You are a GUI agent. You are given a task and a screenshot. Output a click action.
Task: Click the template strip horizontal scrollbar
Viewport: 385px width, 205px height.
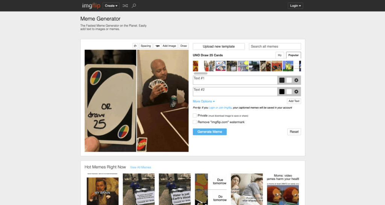click(201, 73)
